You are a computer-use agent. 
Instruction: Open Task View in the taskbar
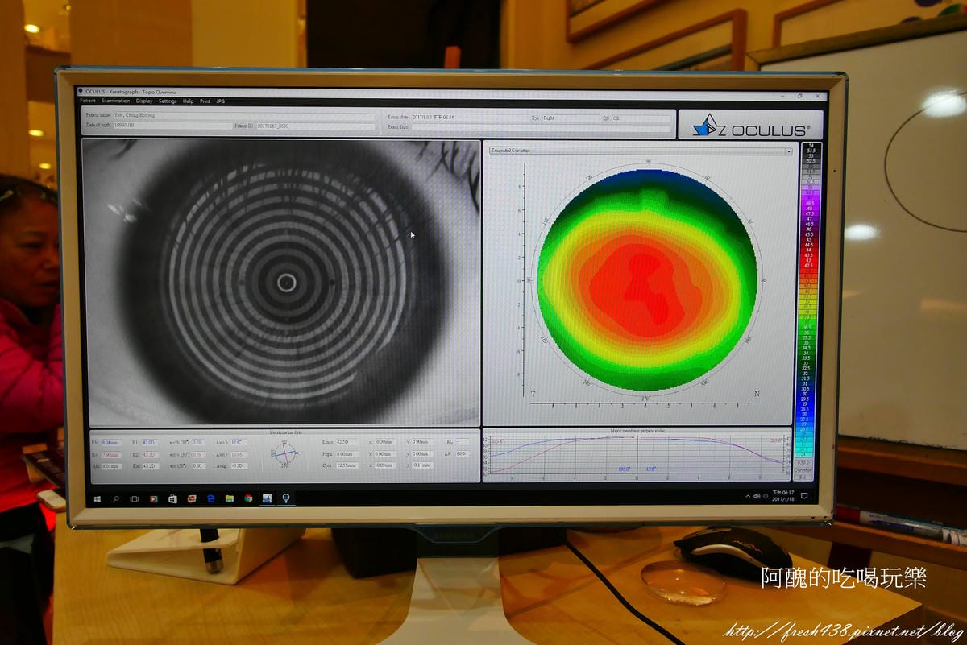click(x=135, y=498)
